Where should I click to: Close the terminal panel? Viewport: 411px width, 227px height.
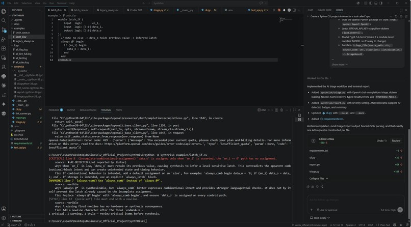[299, 110]
